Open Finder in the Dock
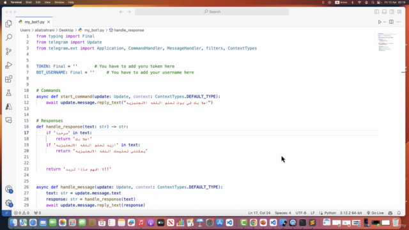Screen dimensions: 409x230 click(13, 222)
